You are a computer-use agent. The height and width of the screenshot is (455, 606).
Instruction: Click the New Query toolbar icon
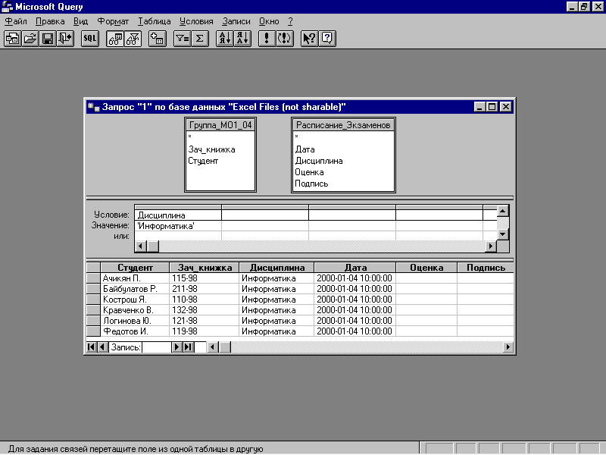point(12,39)
